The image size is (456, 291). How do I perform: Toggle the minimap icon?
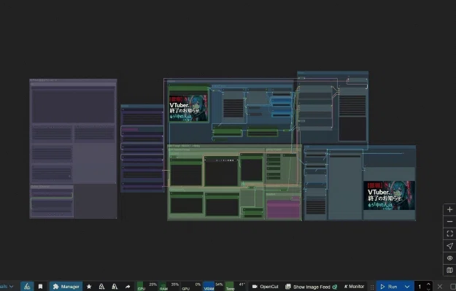point(449,270)
